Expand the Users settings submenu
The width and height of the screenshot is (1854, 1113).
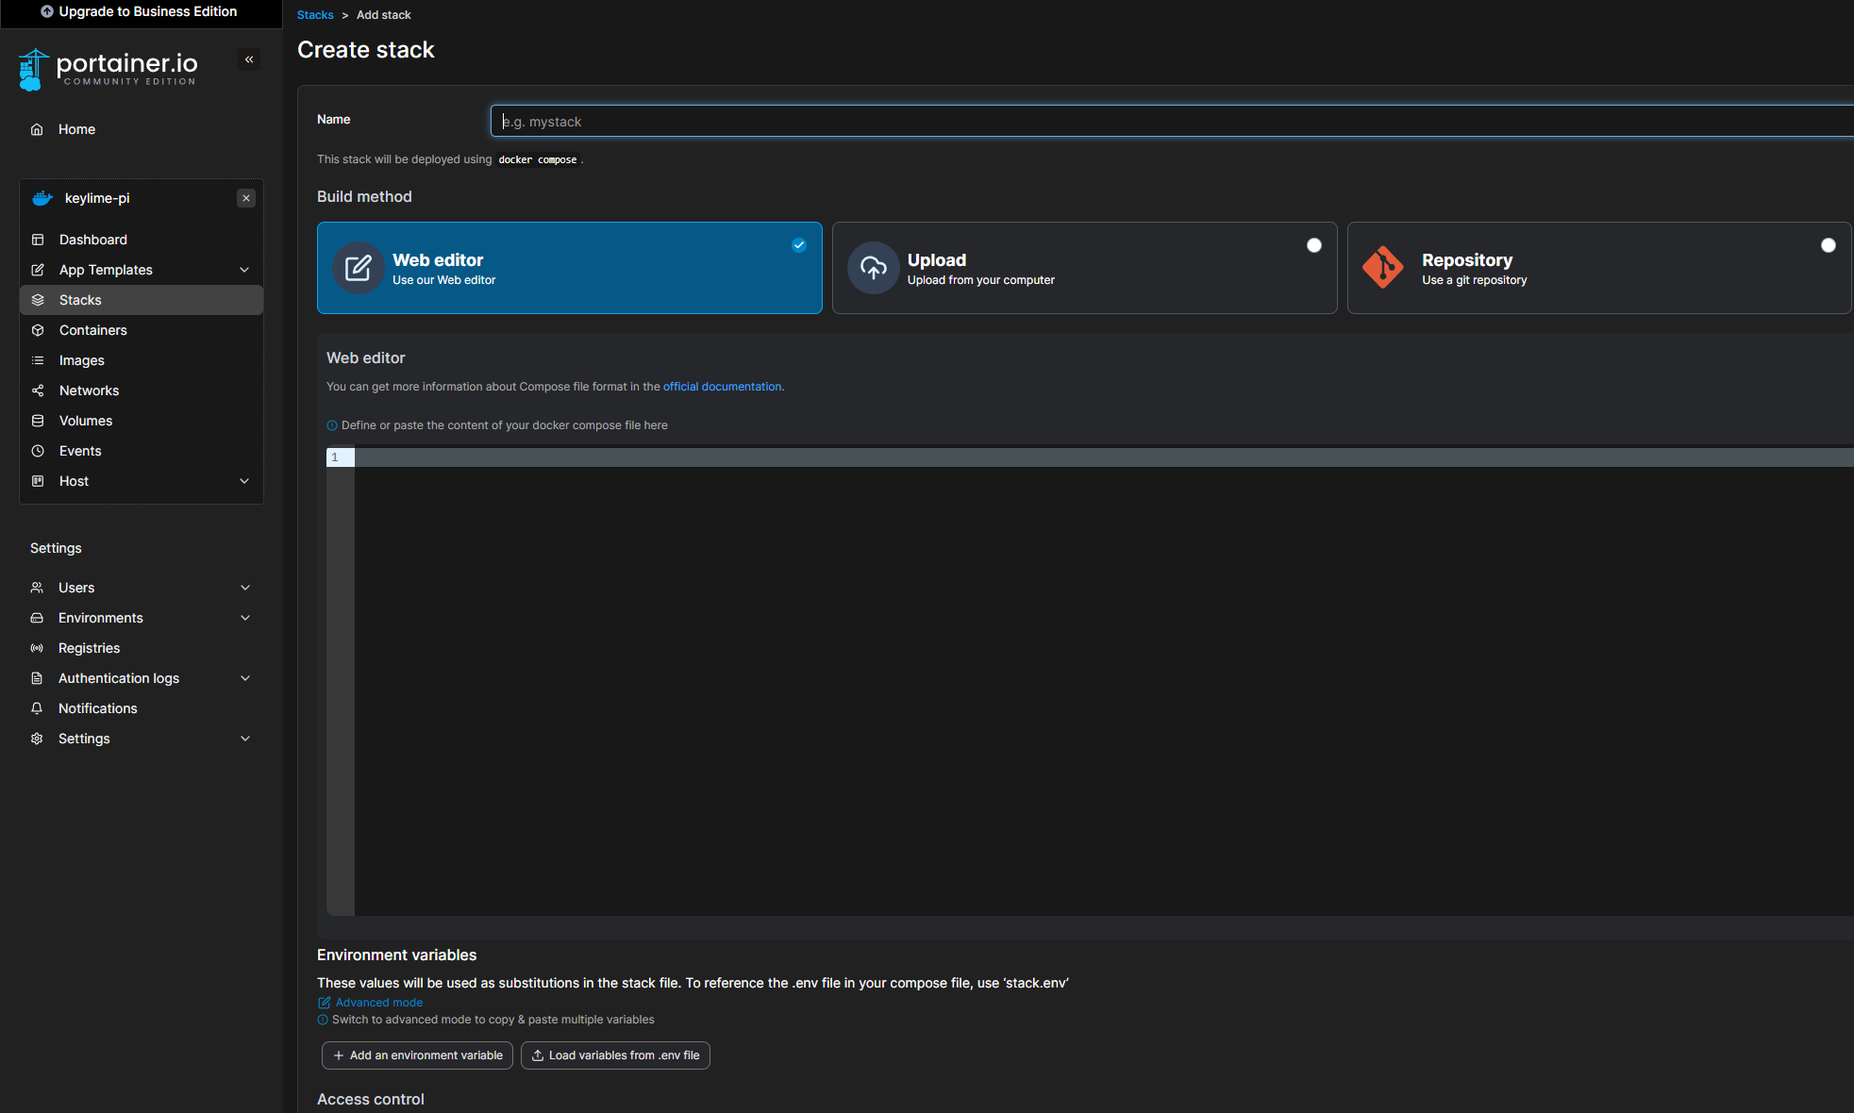coord(245,588)
